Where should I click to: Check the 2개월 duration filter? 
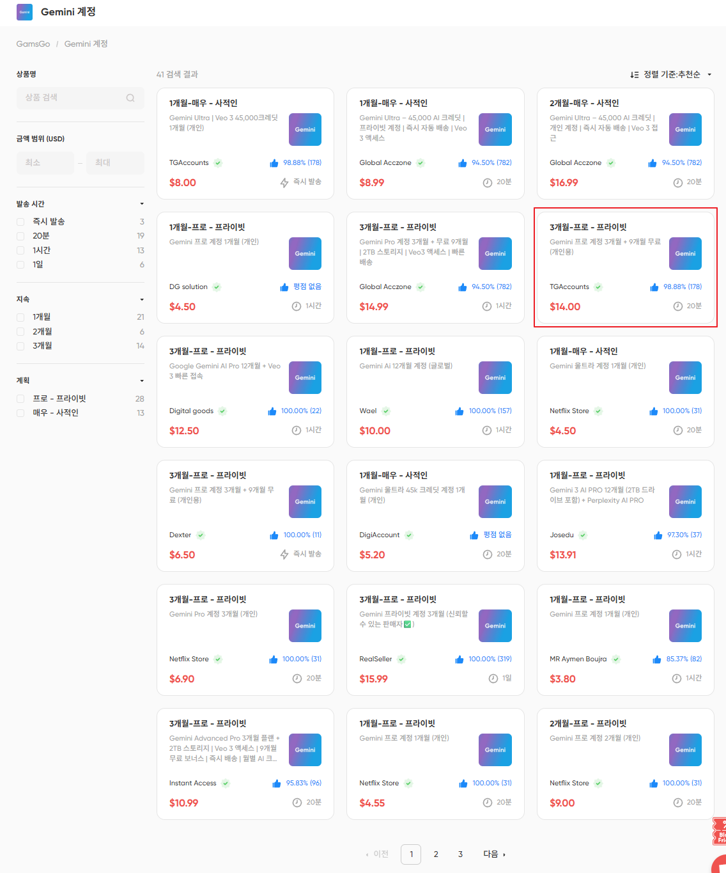pyautogui.click(x=20, y=332)
